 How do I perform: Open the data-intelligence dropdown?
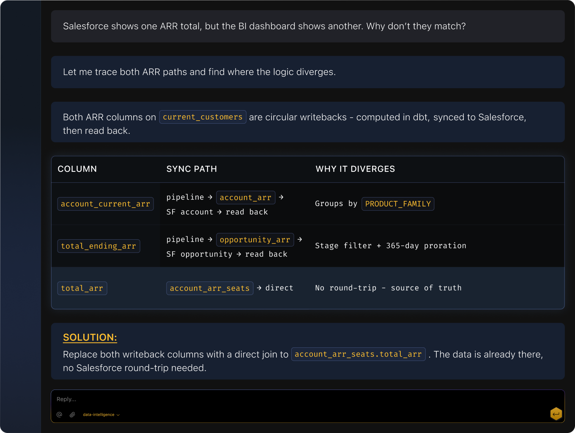pos(101,415)
